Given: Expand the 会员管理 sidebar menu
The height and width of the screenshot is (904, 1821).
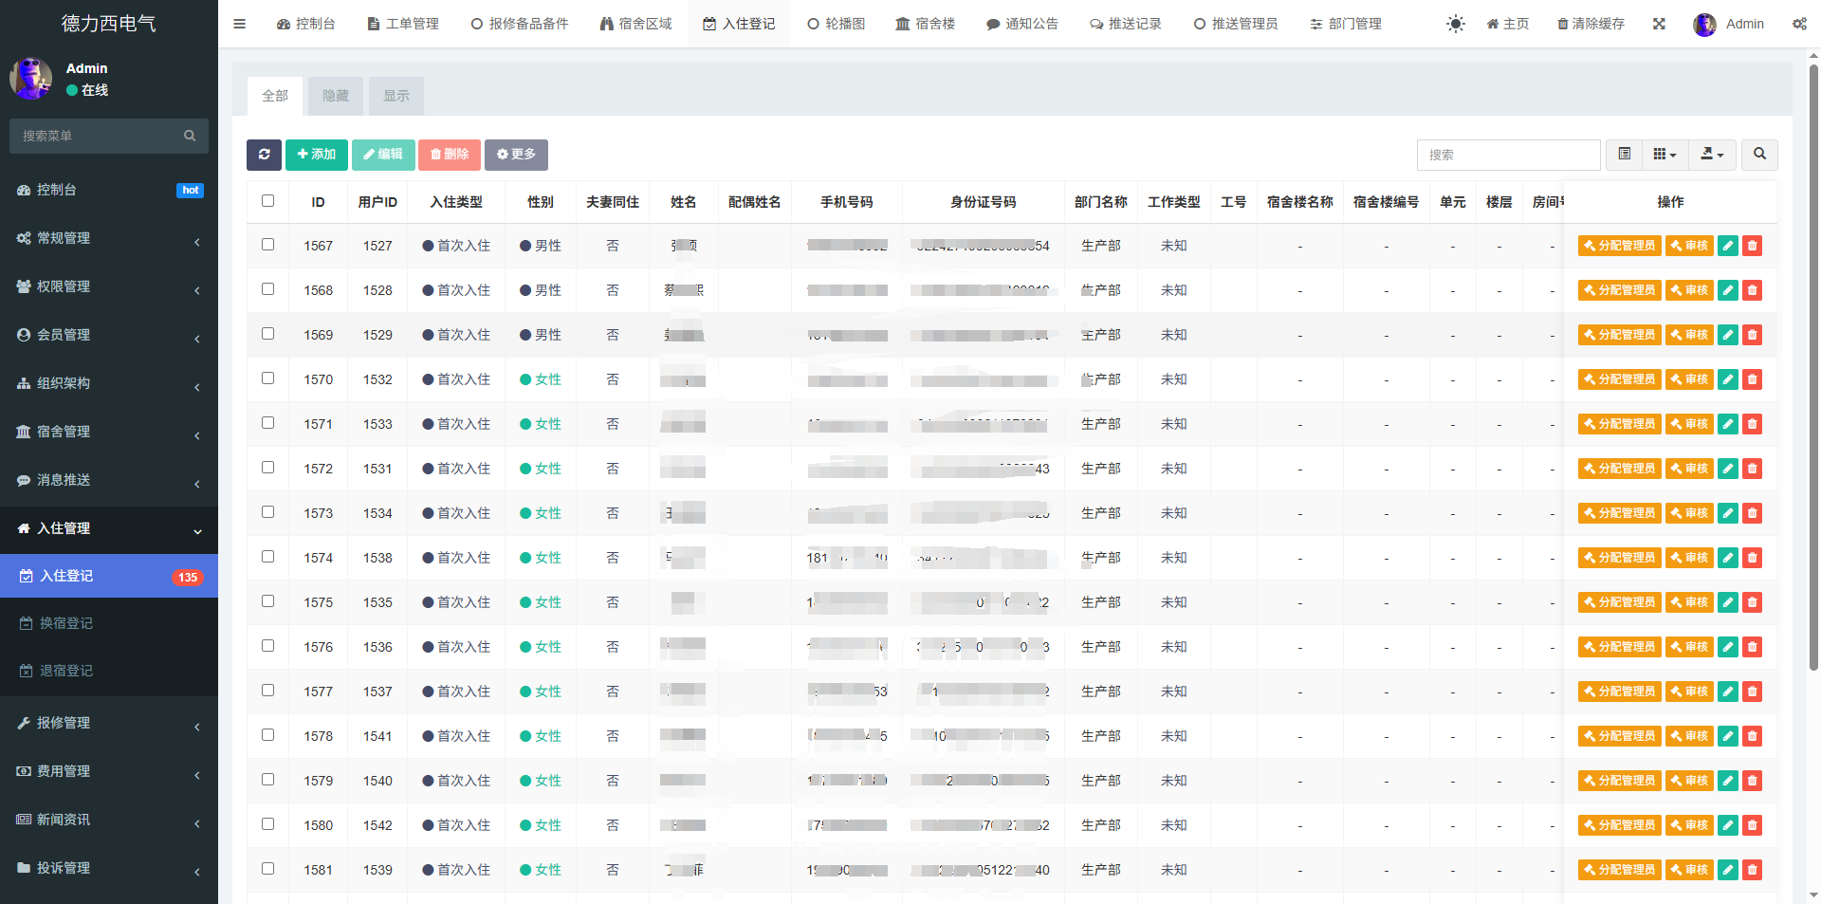Looking at the screenshot, I should tap(109, 335).
